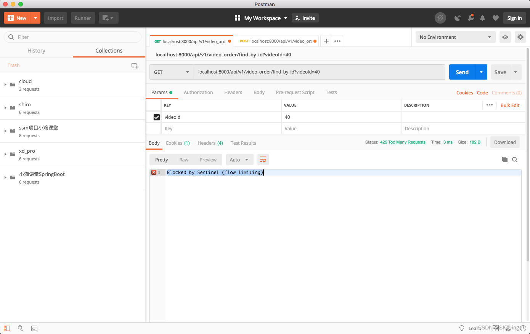Save the request
Screen dimensions: 530x334
pos(500,72)
